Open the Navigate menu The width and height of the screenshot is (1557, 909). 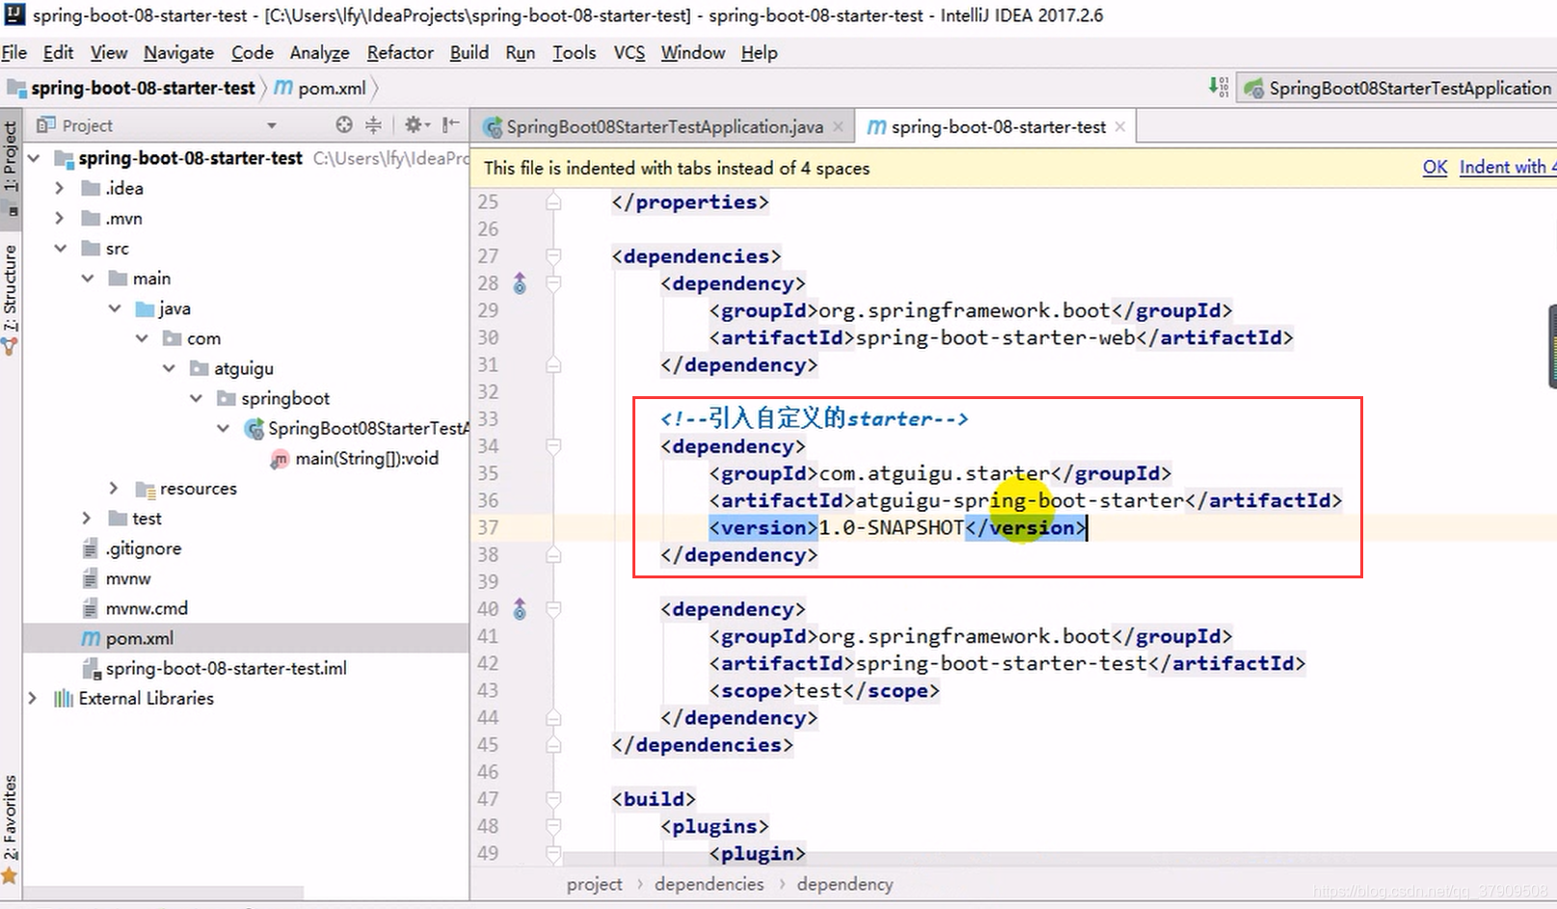click(x=178, y=52)
